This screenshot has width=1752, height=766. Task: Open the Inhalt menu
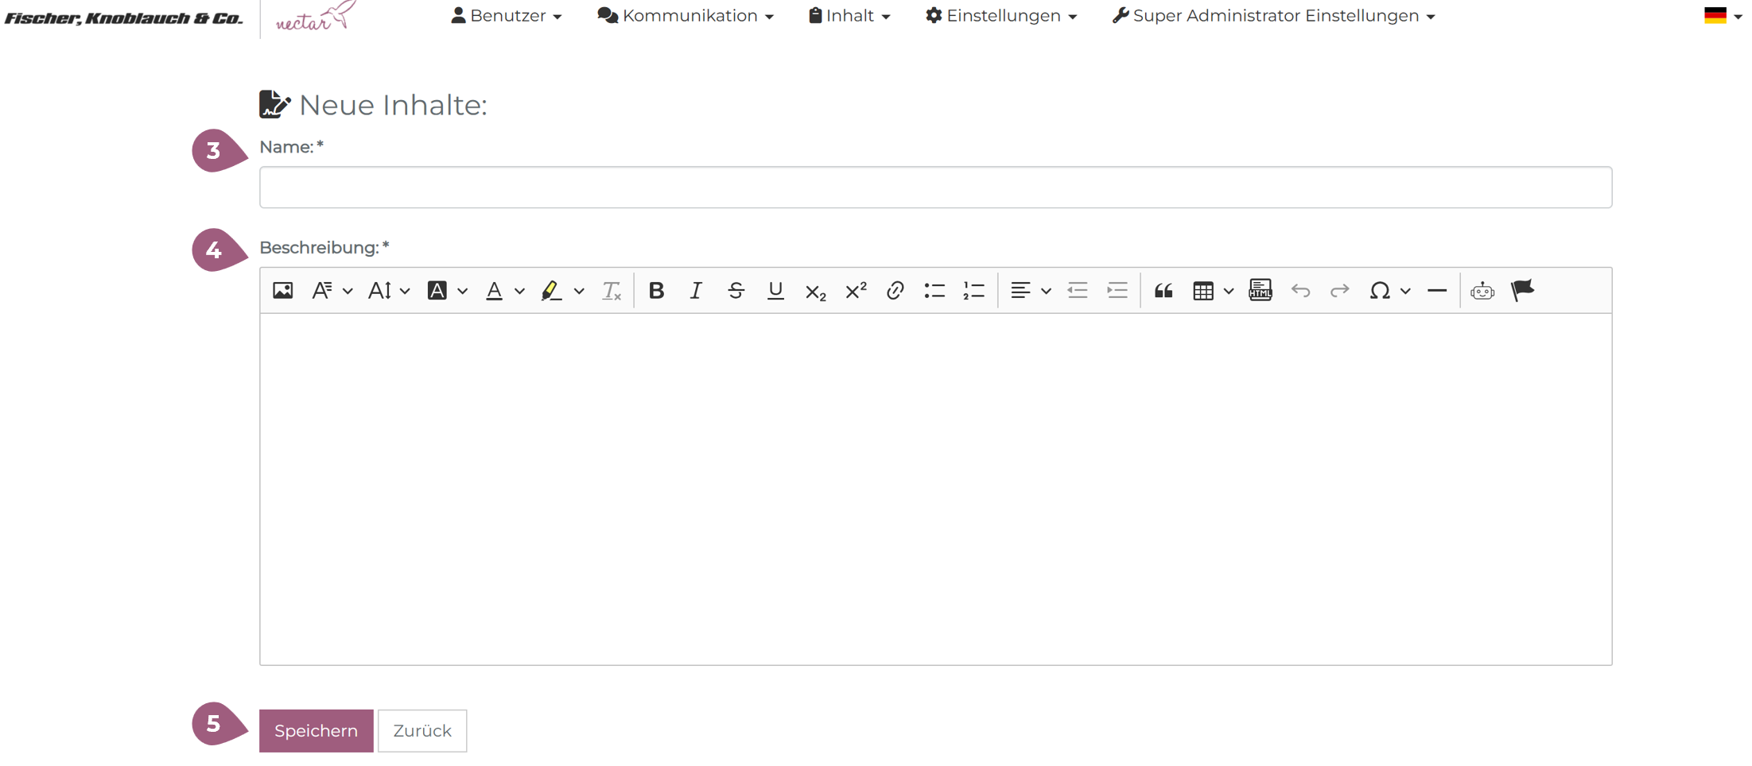(x=849, y=16)
